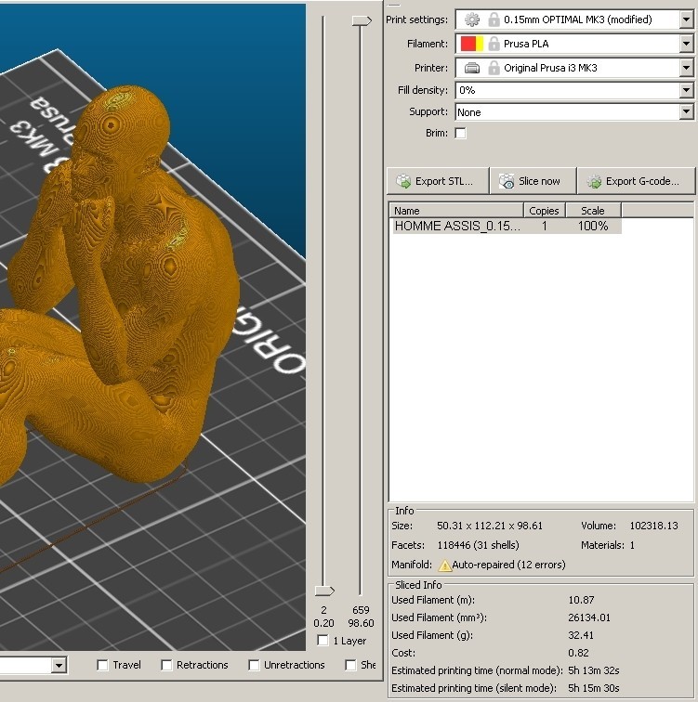The height and width of the screenshot is (702, 698).
Task: Click the Used Filament (mm³) value 26134.01
Action: pos(589,617)
